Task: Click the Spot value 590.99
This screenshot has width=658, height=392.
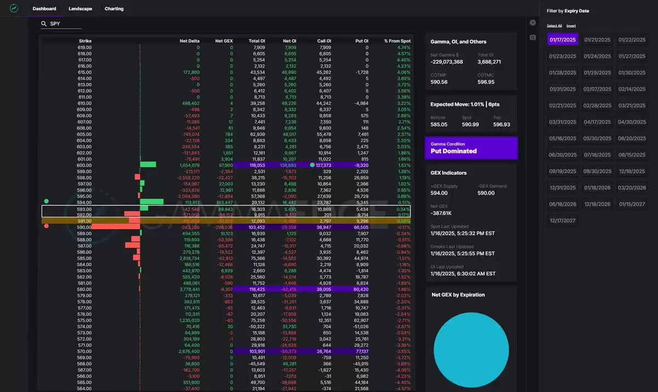Action: (470, 124)
